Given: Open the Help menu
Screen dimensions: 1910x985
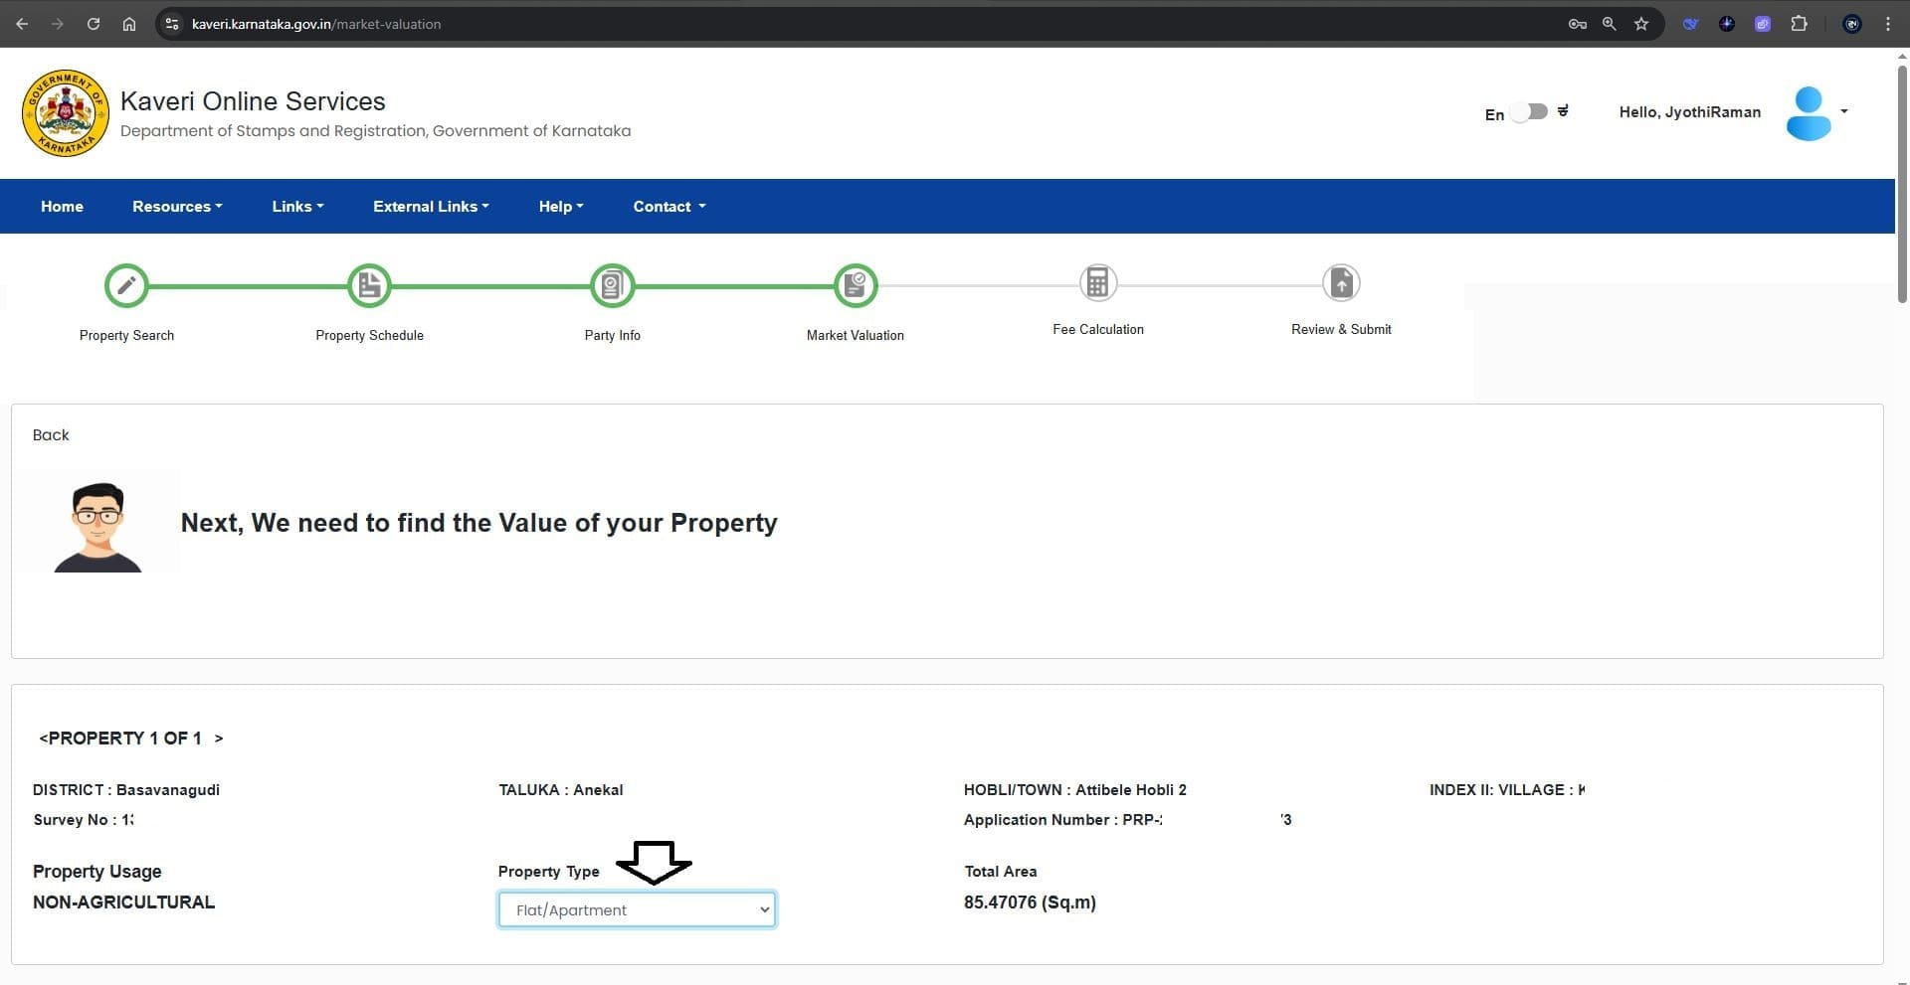Looking at the screenshot, I should tap(561, 207).
